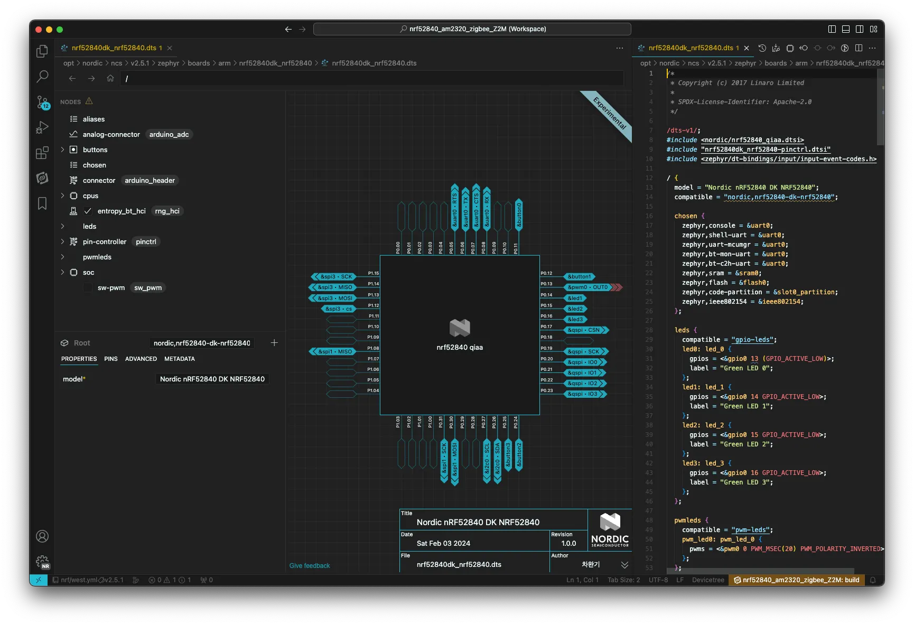Viewport: 914px width, 625px height.
Task: Expand the buttons node in tree
Action: [62, 150]
